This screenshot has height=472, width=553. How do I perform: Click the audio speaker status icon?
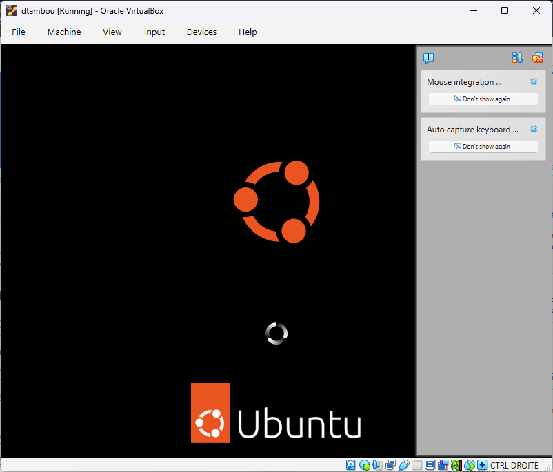(377, 465)
